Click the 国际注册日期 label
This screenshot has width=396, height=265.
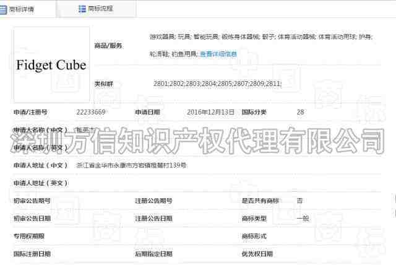32,254
